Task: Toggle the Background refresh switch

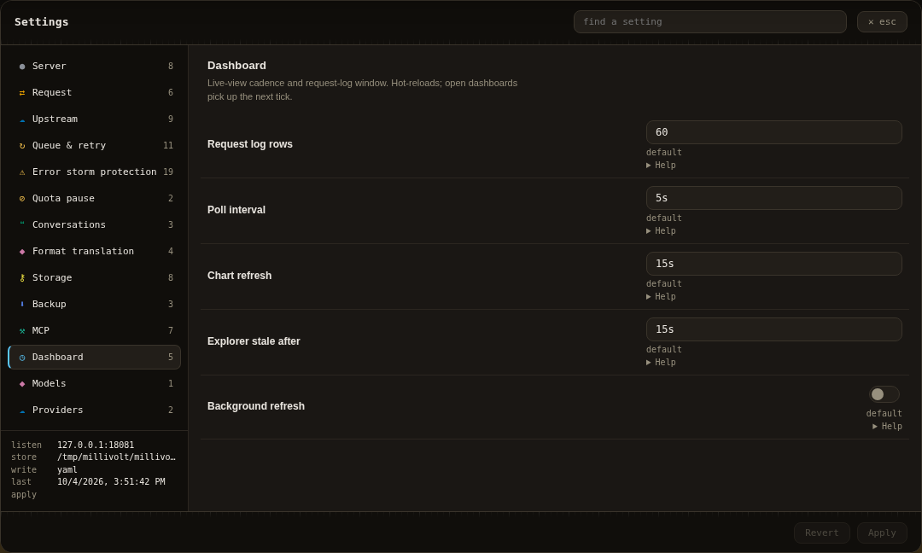Action: 884,394
